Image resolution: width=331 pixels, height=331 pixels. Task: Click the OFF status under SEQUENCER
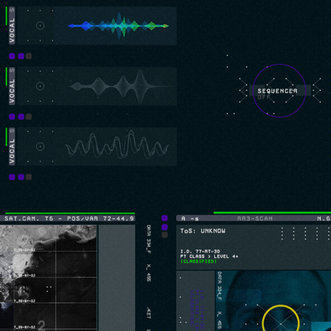[264, 97]
